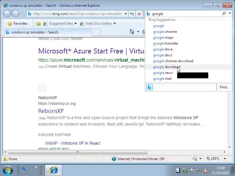Image resolution: width=235 pixels, height=176 pixels.
Task: Select suggestion google maps
Action: click(x=188, y=38)
